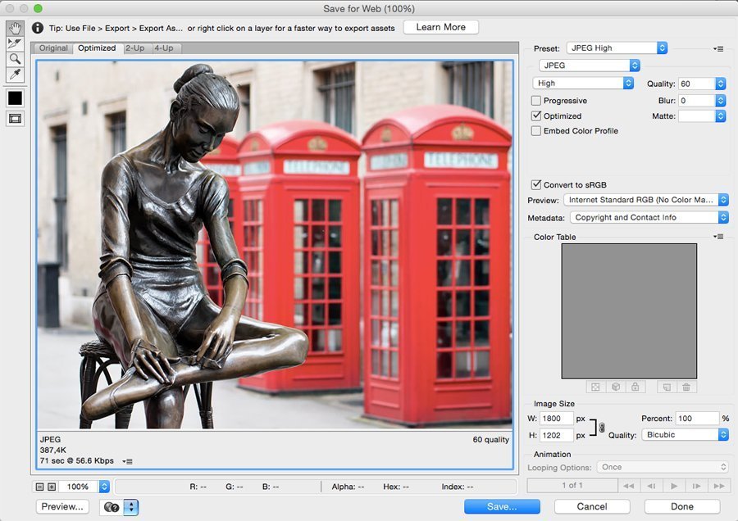Click the map-to-transparency icon under the Color Table
738x521 pixels.
(x=595, y=386)
